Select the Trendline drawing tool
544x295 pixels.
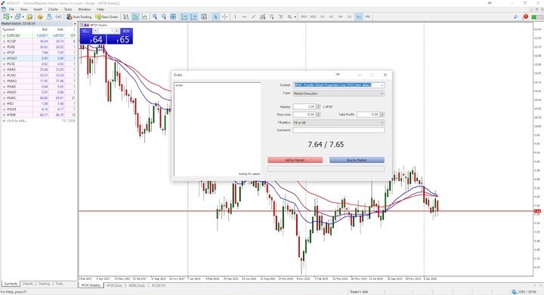point(253,17)
